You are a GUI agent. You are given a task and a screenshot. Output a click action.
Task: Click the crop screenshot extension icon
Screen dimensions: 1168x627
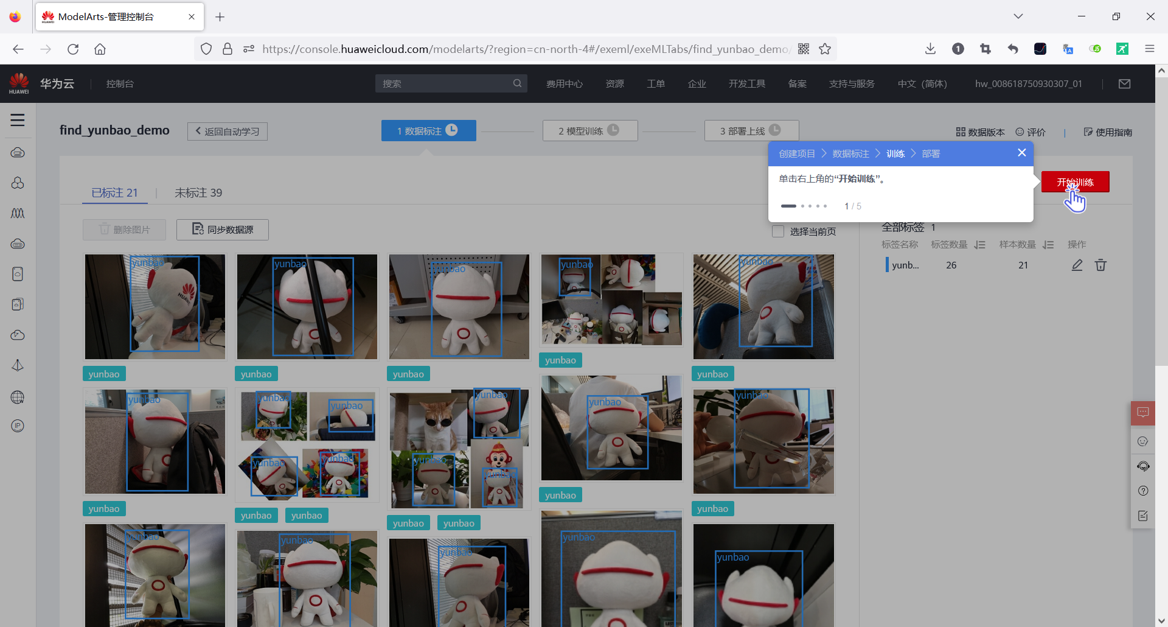985,49
